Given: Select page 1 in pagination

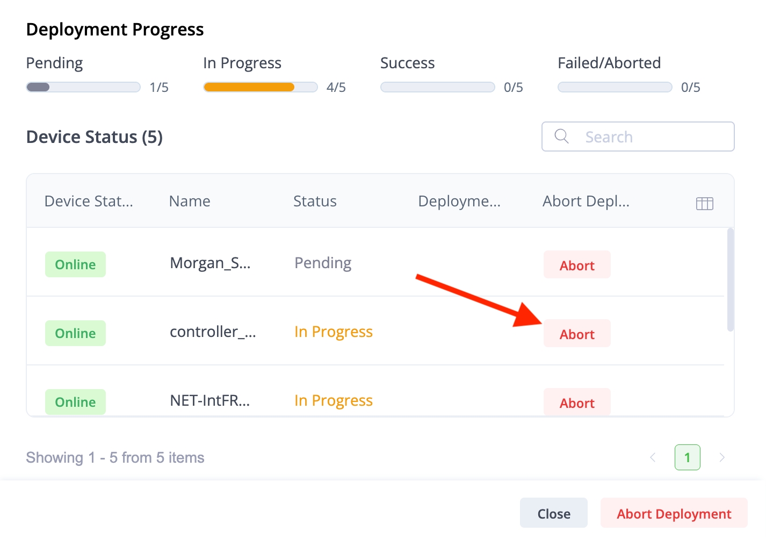Looking at the screenshot, I should (x=687, y=457).
